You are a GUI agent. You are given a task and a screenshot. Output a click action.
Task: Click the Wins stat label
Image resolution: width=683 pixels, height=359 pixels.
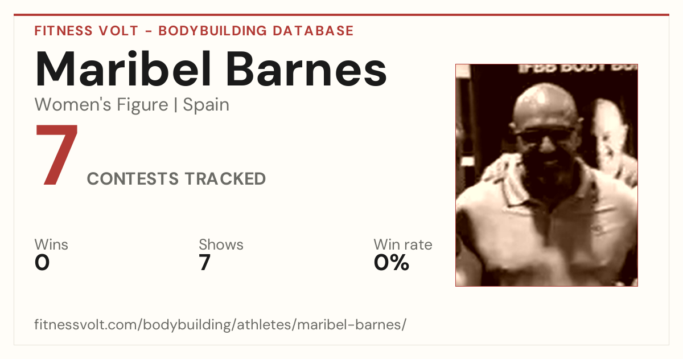point(51,245)
